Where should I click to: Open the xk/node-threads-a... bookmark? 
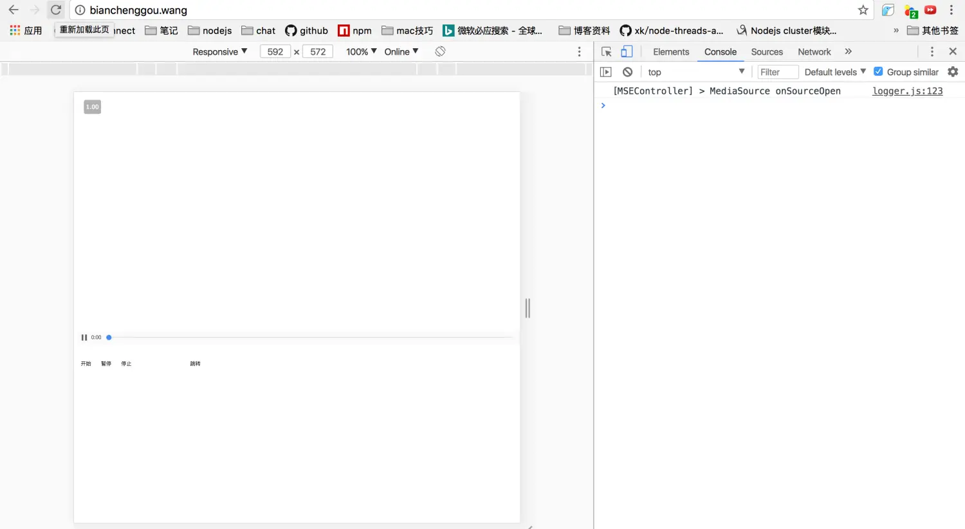671,30
